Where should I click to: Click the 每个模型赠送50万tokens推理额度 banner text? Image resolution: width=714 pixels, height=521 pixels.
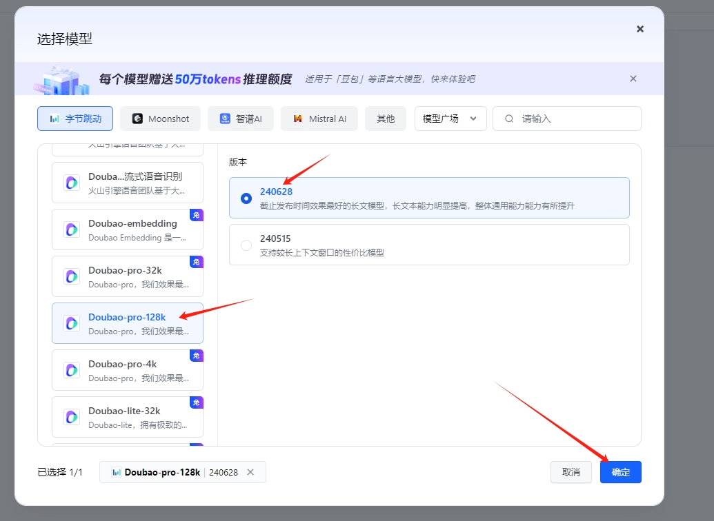click(x=196, y=79)
